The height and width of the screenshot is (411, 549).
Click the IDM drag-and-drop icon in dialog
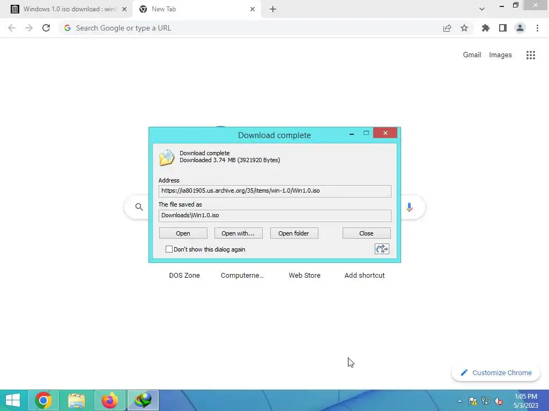[x=382, y=249]
